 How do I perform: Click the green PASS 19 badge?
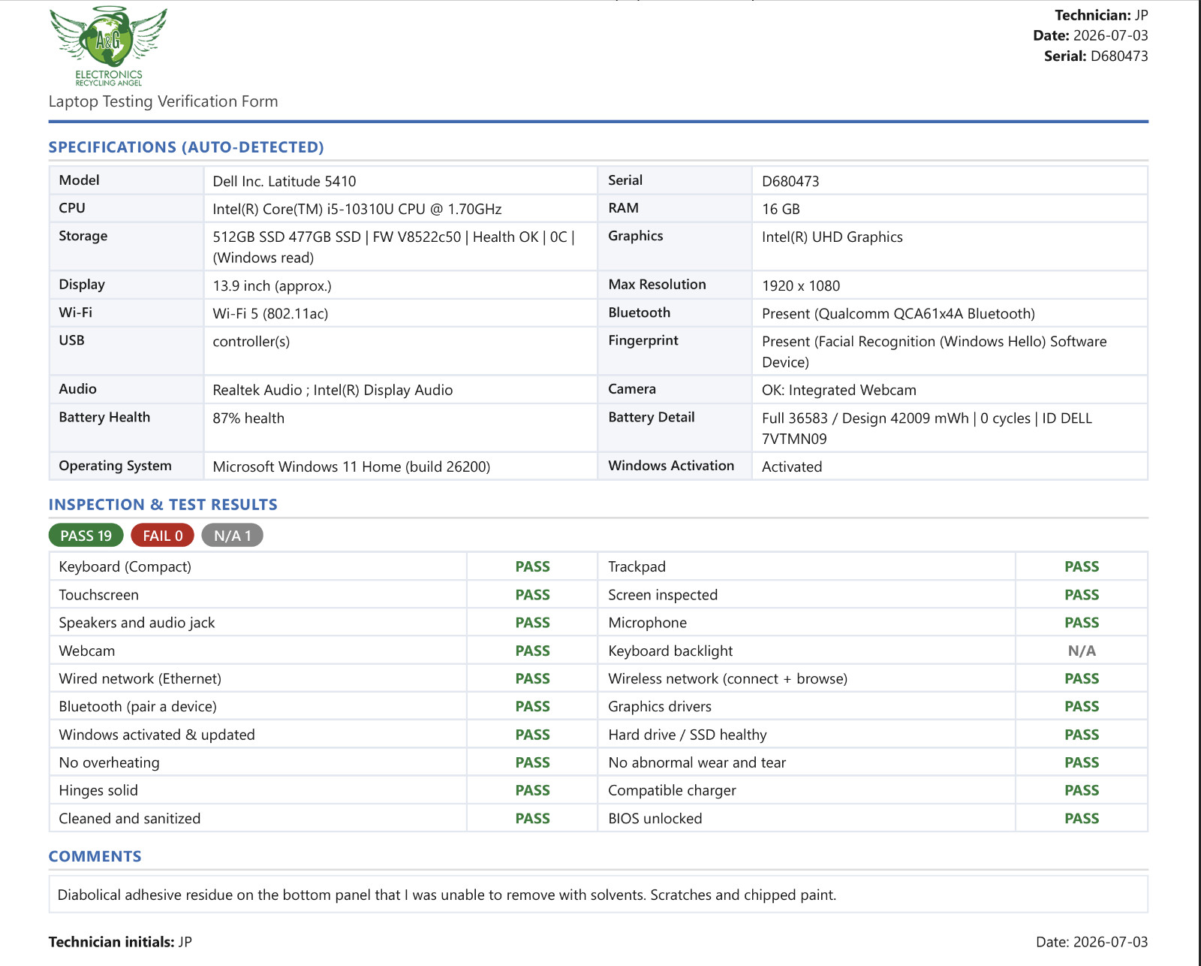pos(86,536)
